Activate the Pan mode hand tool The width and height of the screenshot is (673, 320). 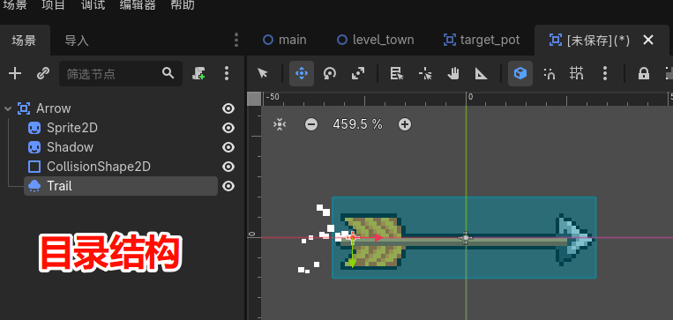coord(453,73)
